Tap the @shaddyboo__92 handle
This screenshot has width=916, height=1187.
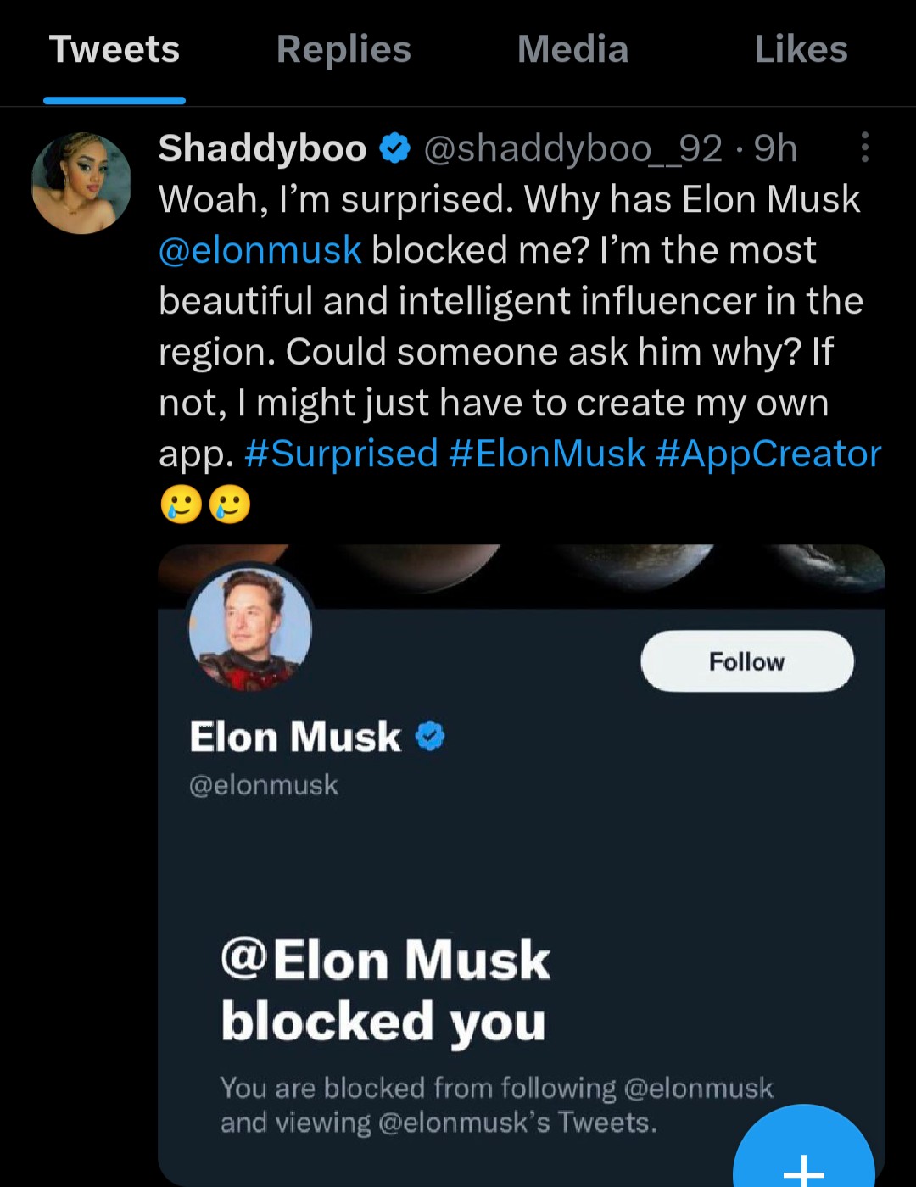pyautogui.click(x=572, y=149)
